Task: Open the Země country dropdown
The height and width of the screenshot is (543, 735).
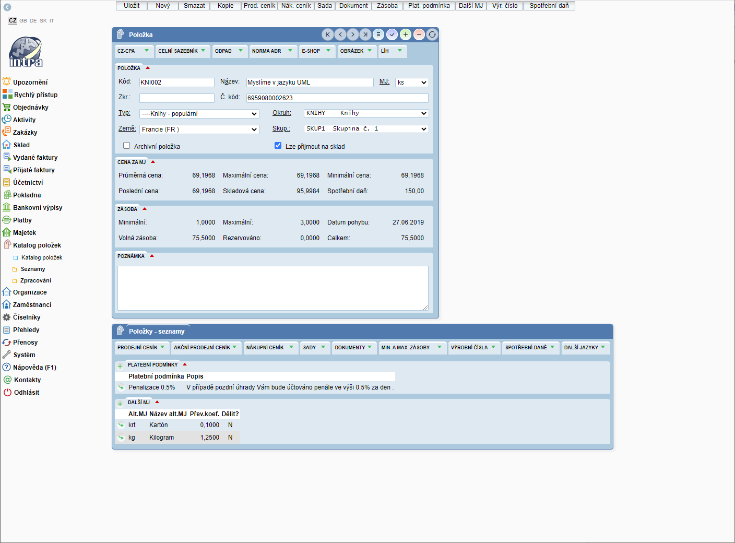Action: (x=199, y=129)
